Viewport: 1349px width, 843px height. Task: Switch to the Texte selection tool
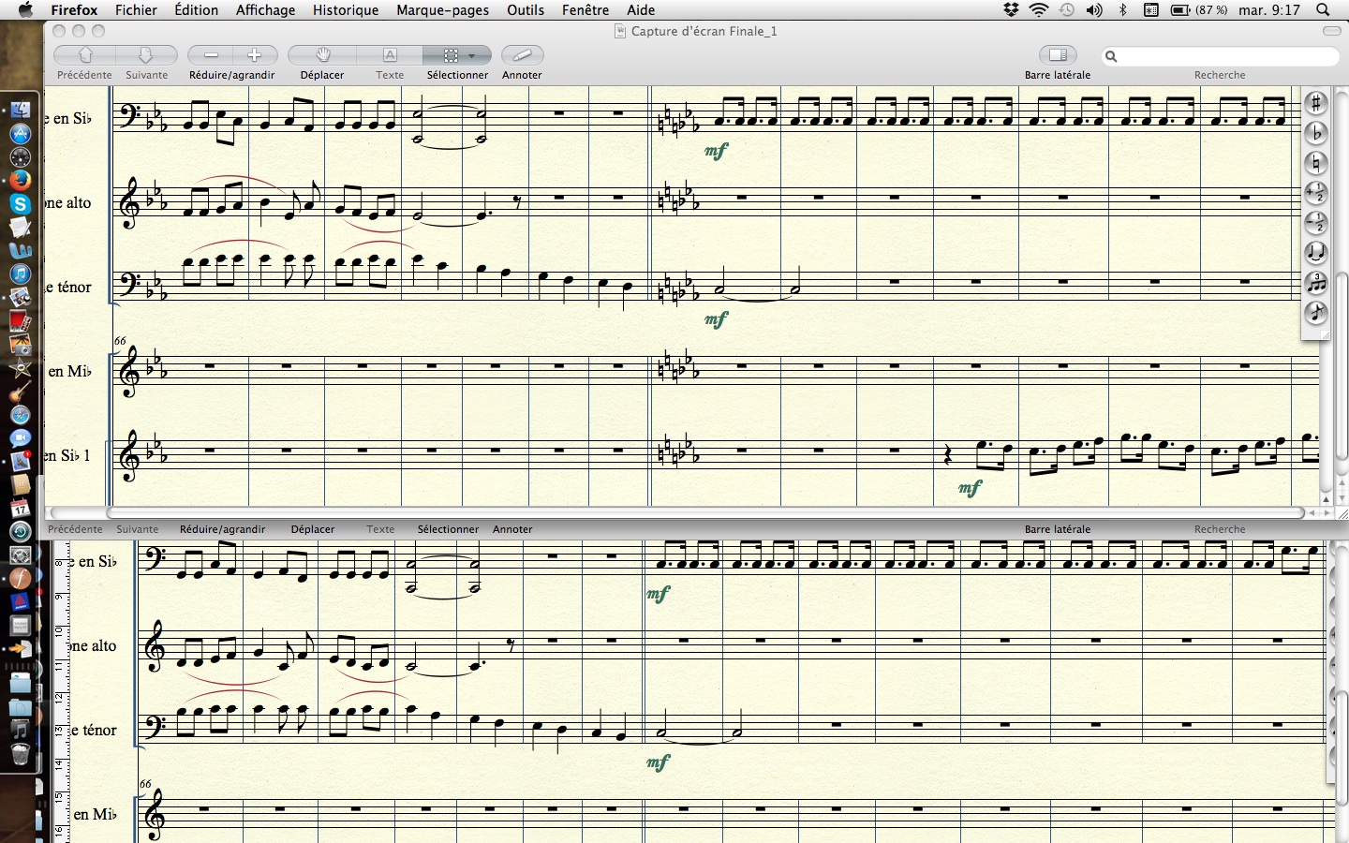tap(390, 55)
